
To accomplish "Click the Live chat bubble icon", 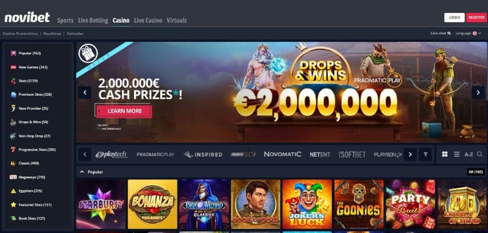I will (449, 33).
